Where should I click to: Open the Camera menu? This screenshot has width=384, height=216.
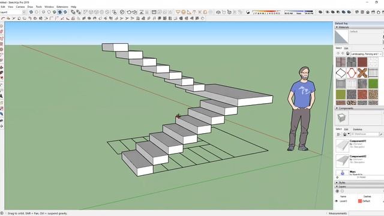[x=20, y=7]
